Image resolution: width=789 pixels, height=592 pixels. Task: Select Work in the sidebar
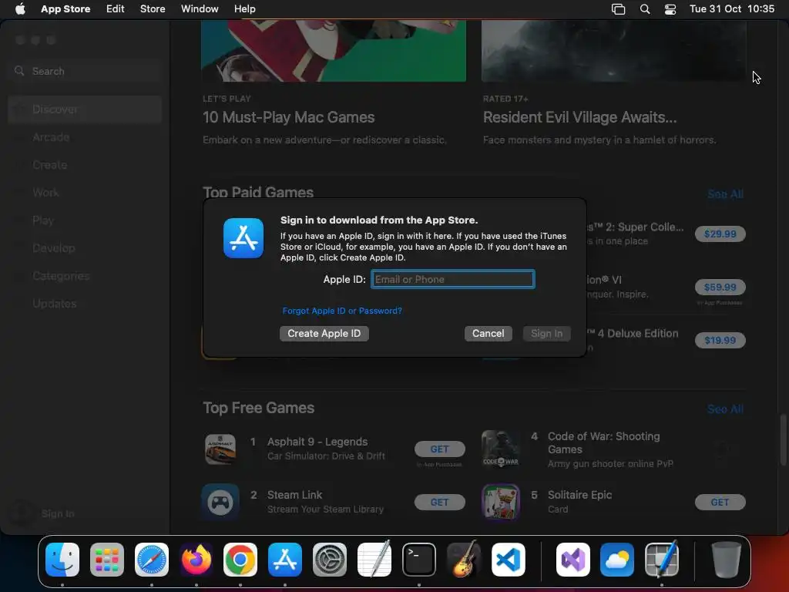(x=85, y=192)
